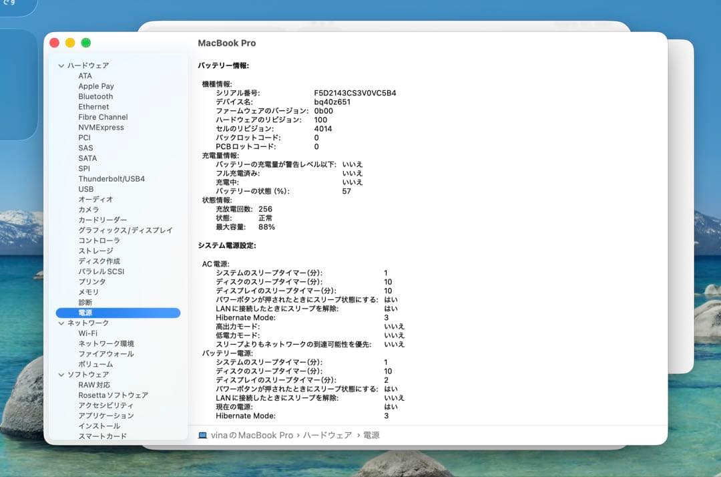This screenshot has width=721, height=477.
Task: Collapse the ソフトウェア section
Action: tap(61, 375)
